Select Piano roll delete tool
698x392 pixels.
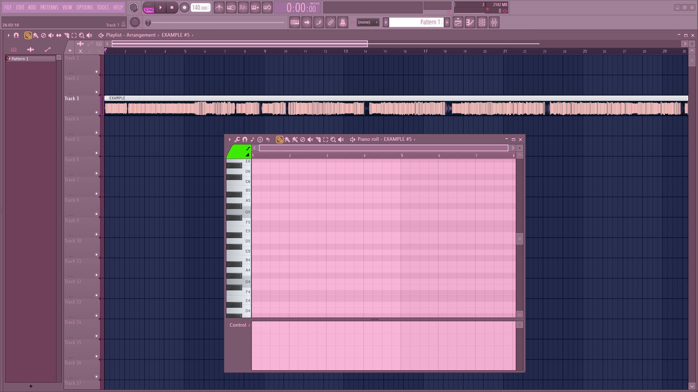pyautogui.click(x=302, y=140)
